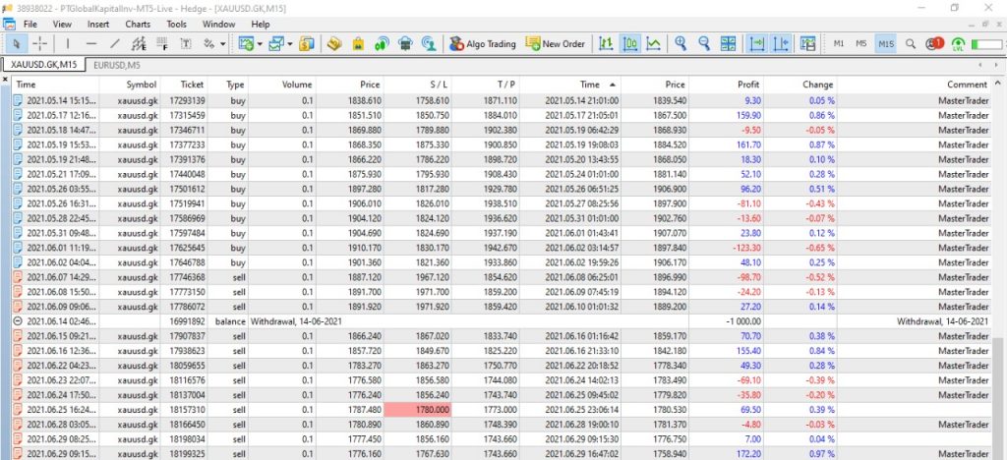Open the Charts menu
The height and width of the screenshot is (460, 1007).
138,23
